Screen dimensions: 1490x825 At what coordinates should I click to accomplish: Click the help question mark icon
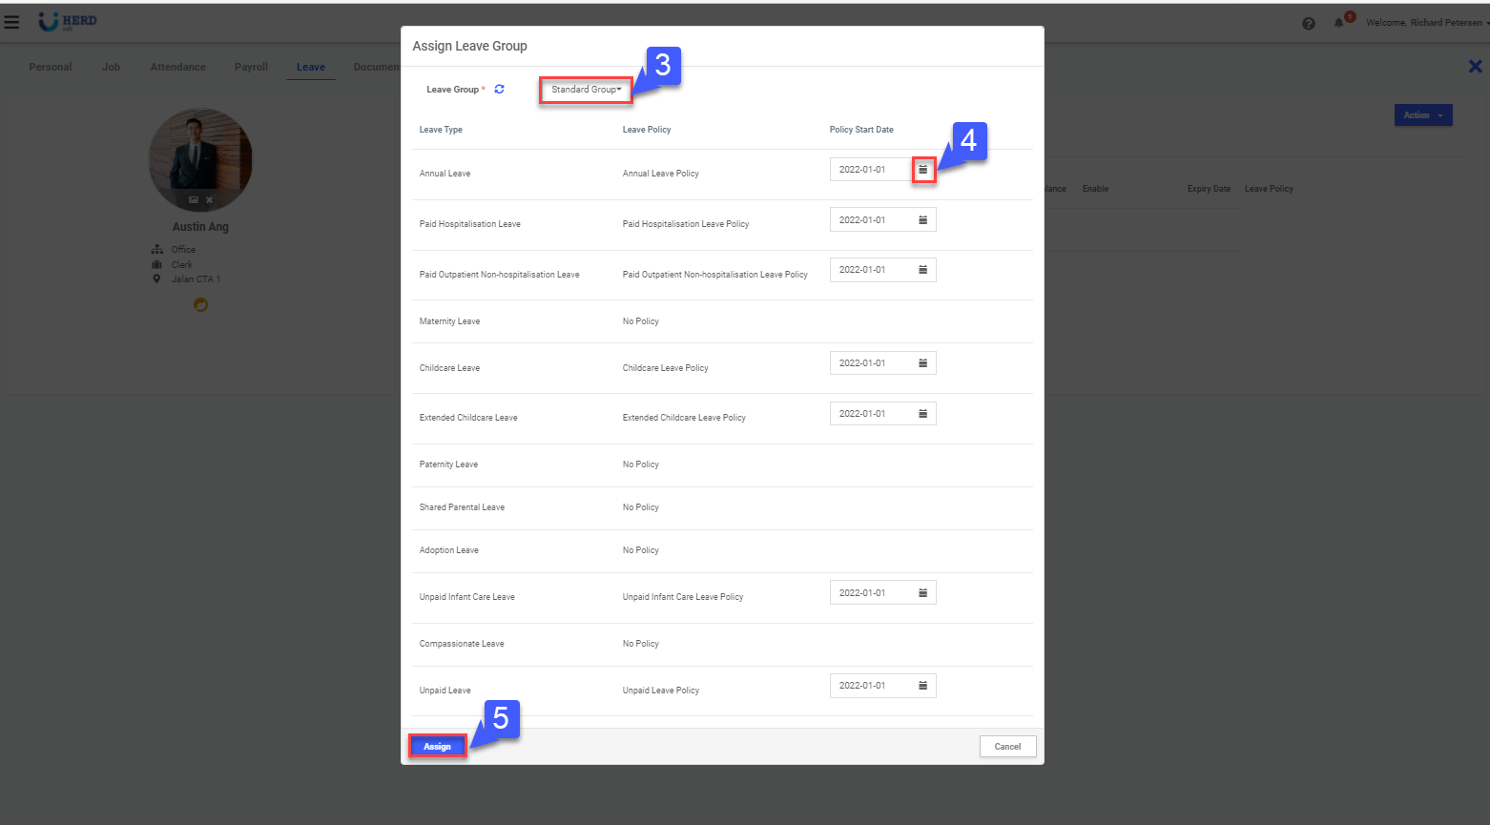[1309, 24]
